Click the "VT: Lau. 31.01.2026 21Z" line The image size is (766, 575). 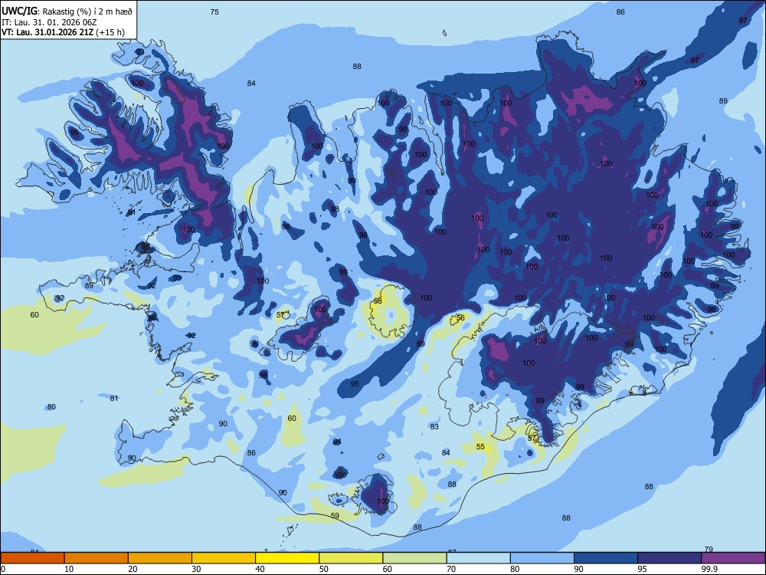47,33
